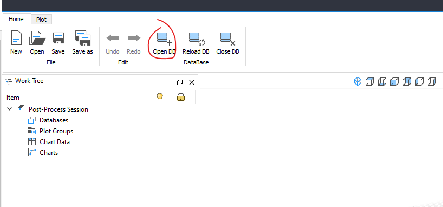Select the front view cube icon
443x207 pixels.
pos(394,82)
